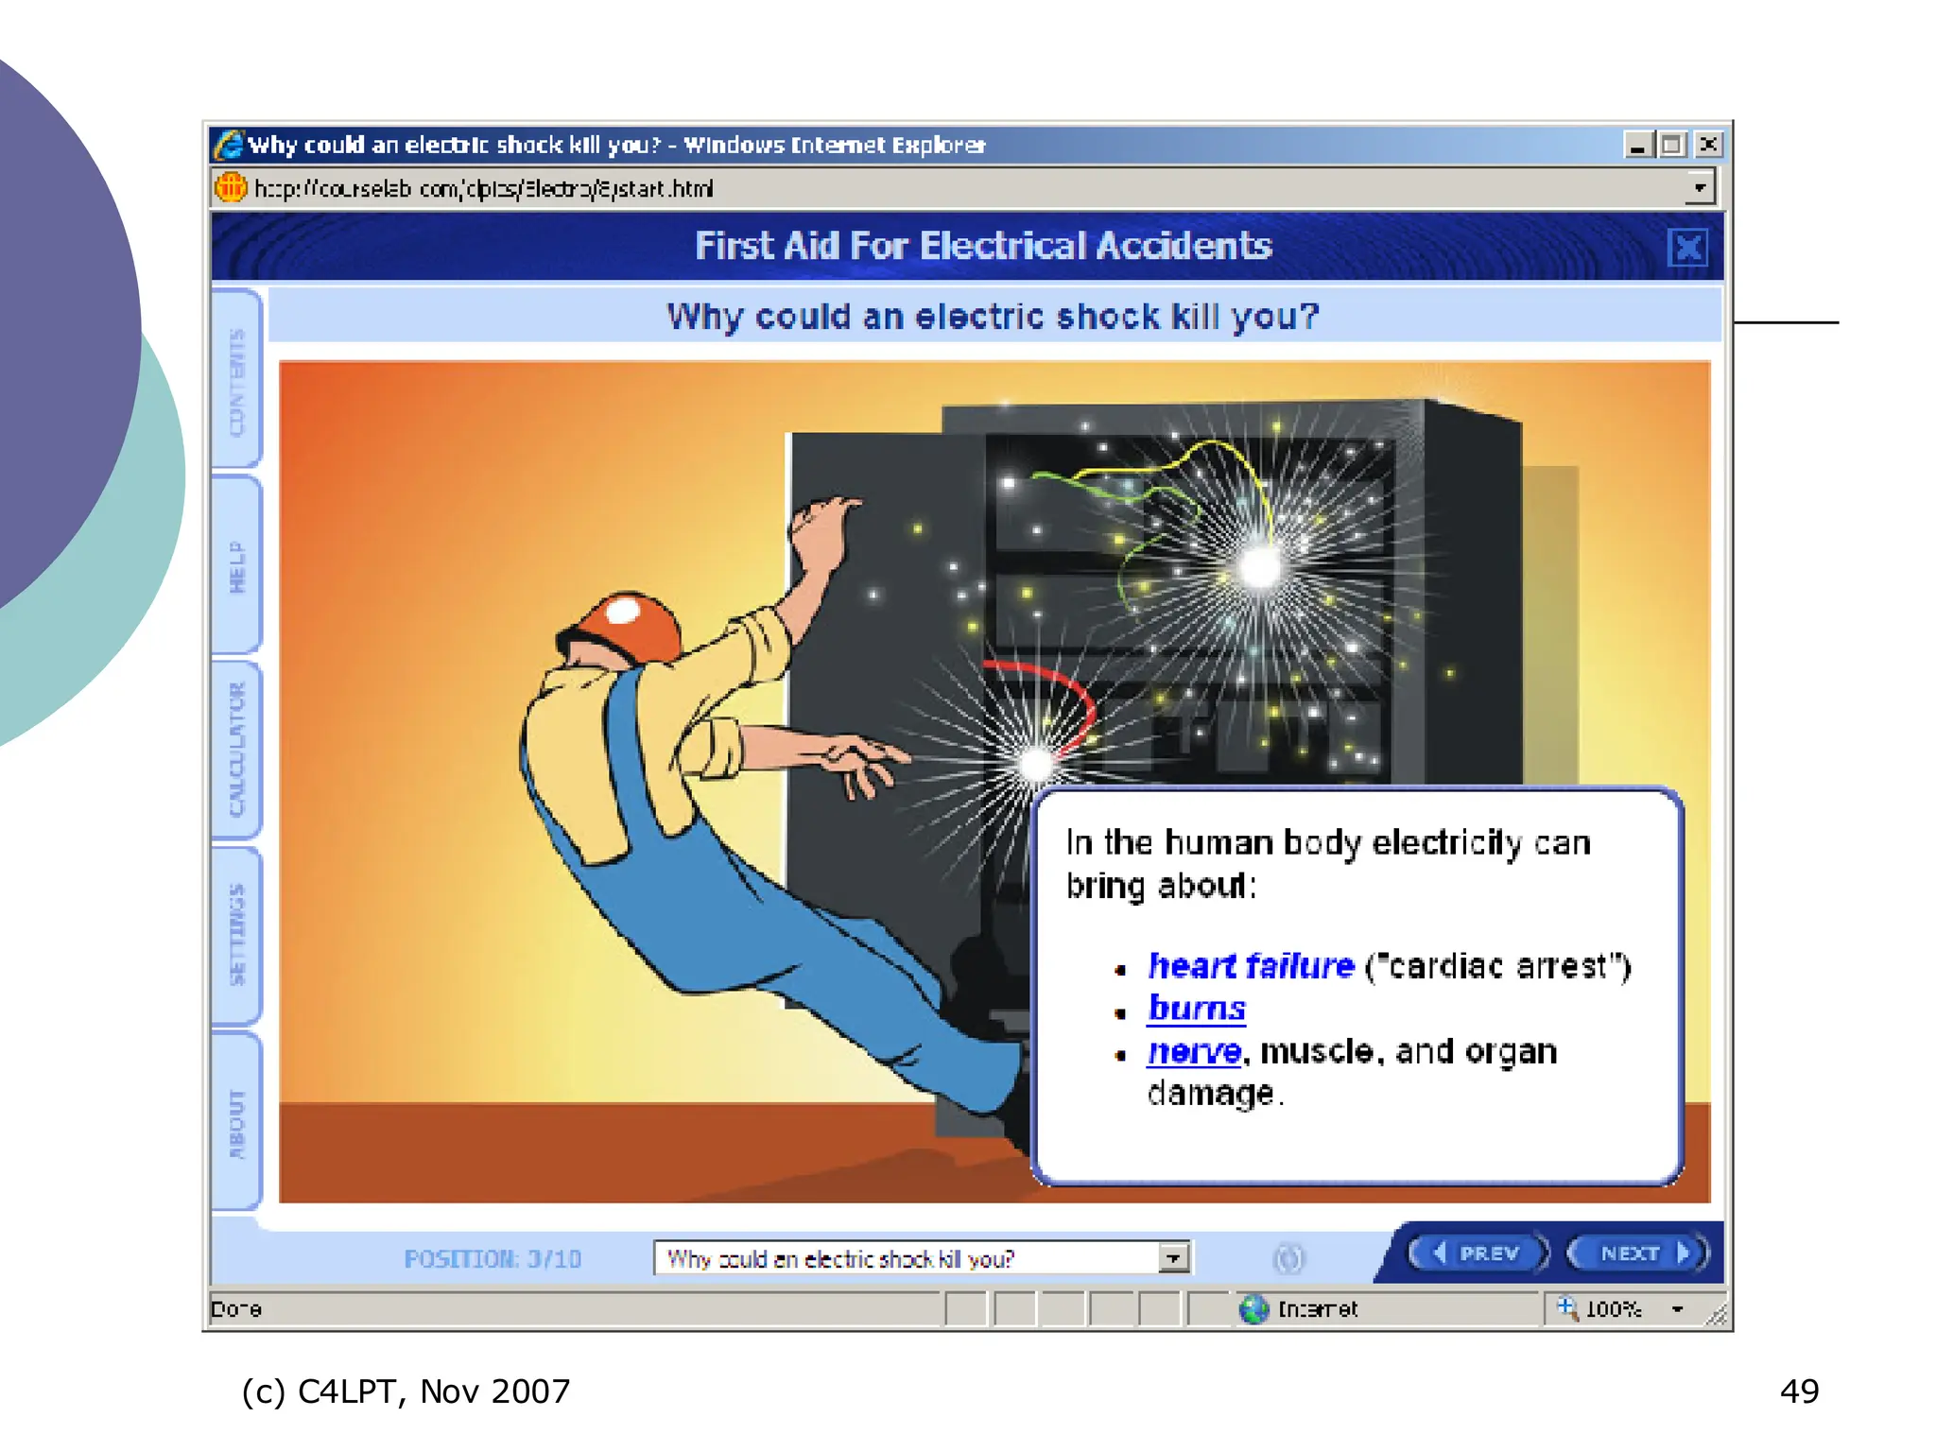This screenshot has width=1936, height=1452.
Task: Click the circular refresh icon near position
Action: [1288, 1258]
